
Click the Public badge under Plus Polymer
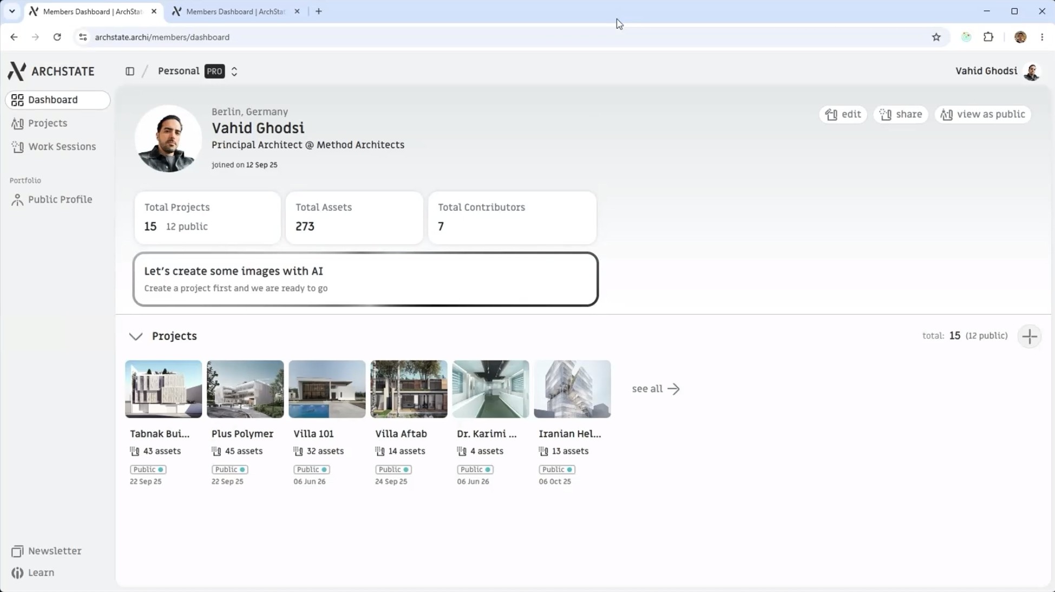[x=230, y=469]
